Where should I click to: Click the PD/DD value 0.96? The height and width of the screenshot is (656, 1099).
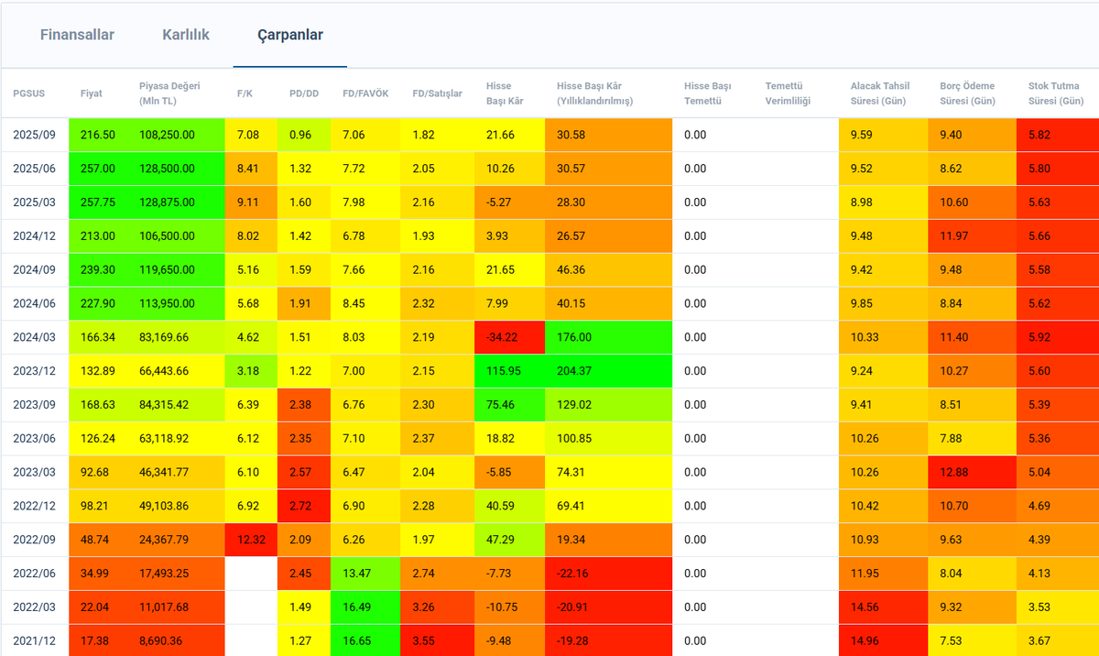(x=304, y=135)
